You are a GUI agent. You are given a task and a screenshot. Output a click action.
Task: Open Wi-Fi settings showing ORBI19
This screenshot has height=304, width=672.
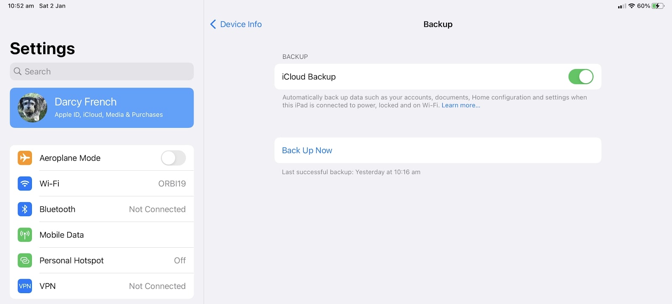pyautogui.click(x=102, y=184)
